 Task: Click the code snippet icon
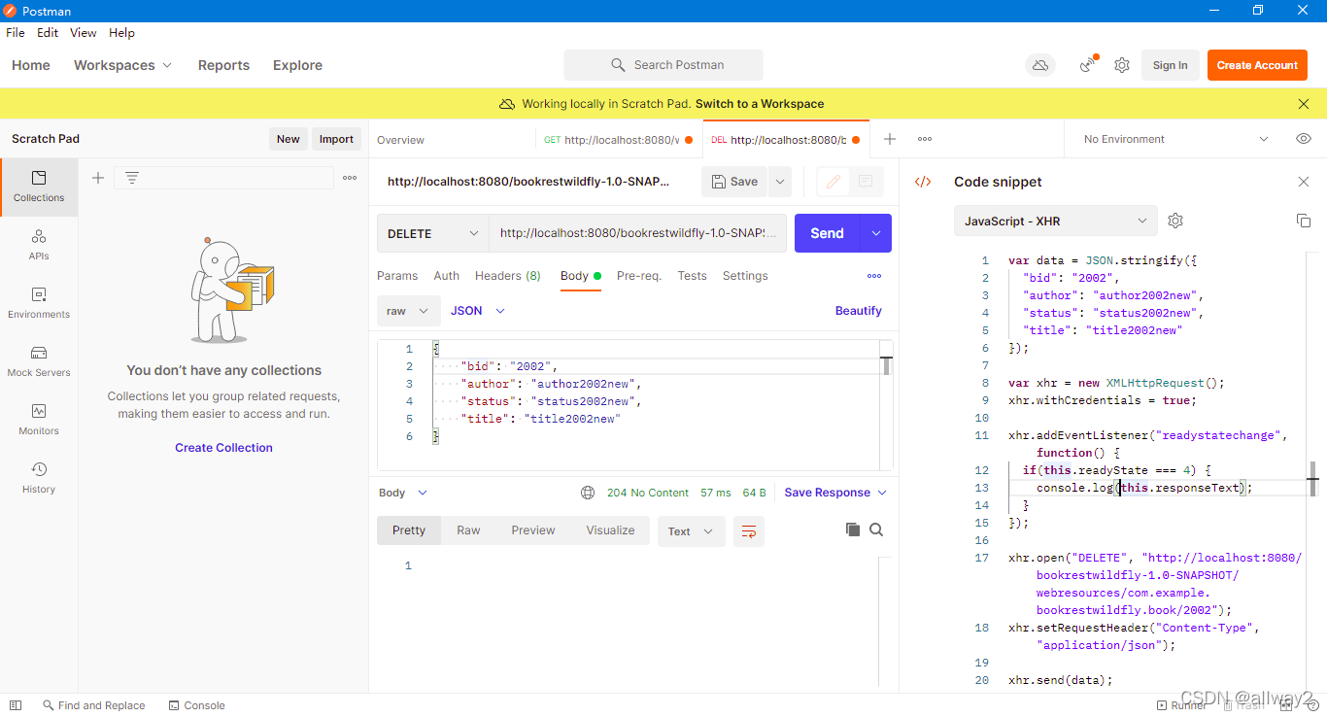(923, 182)
